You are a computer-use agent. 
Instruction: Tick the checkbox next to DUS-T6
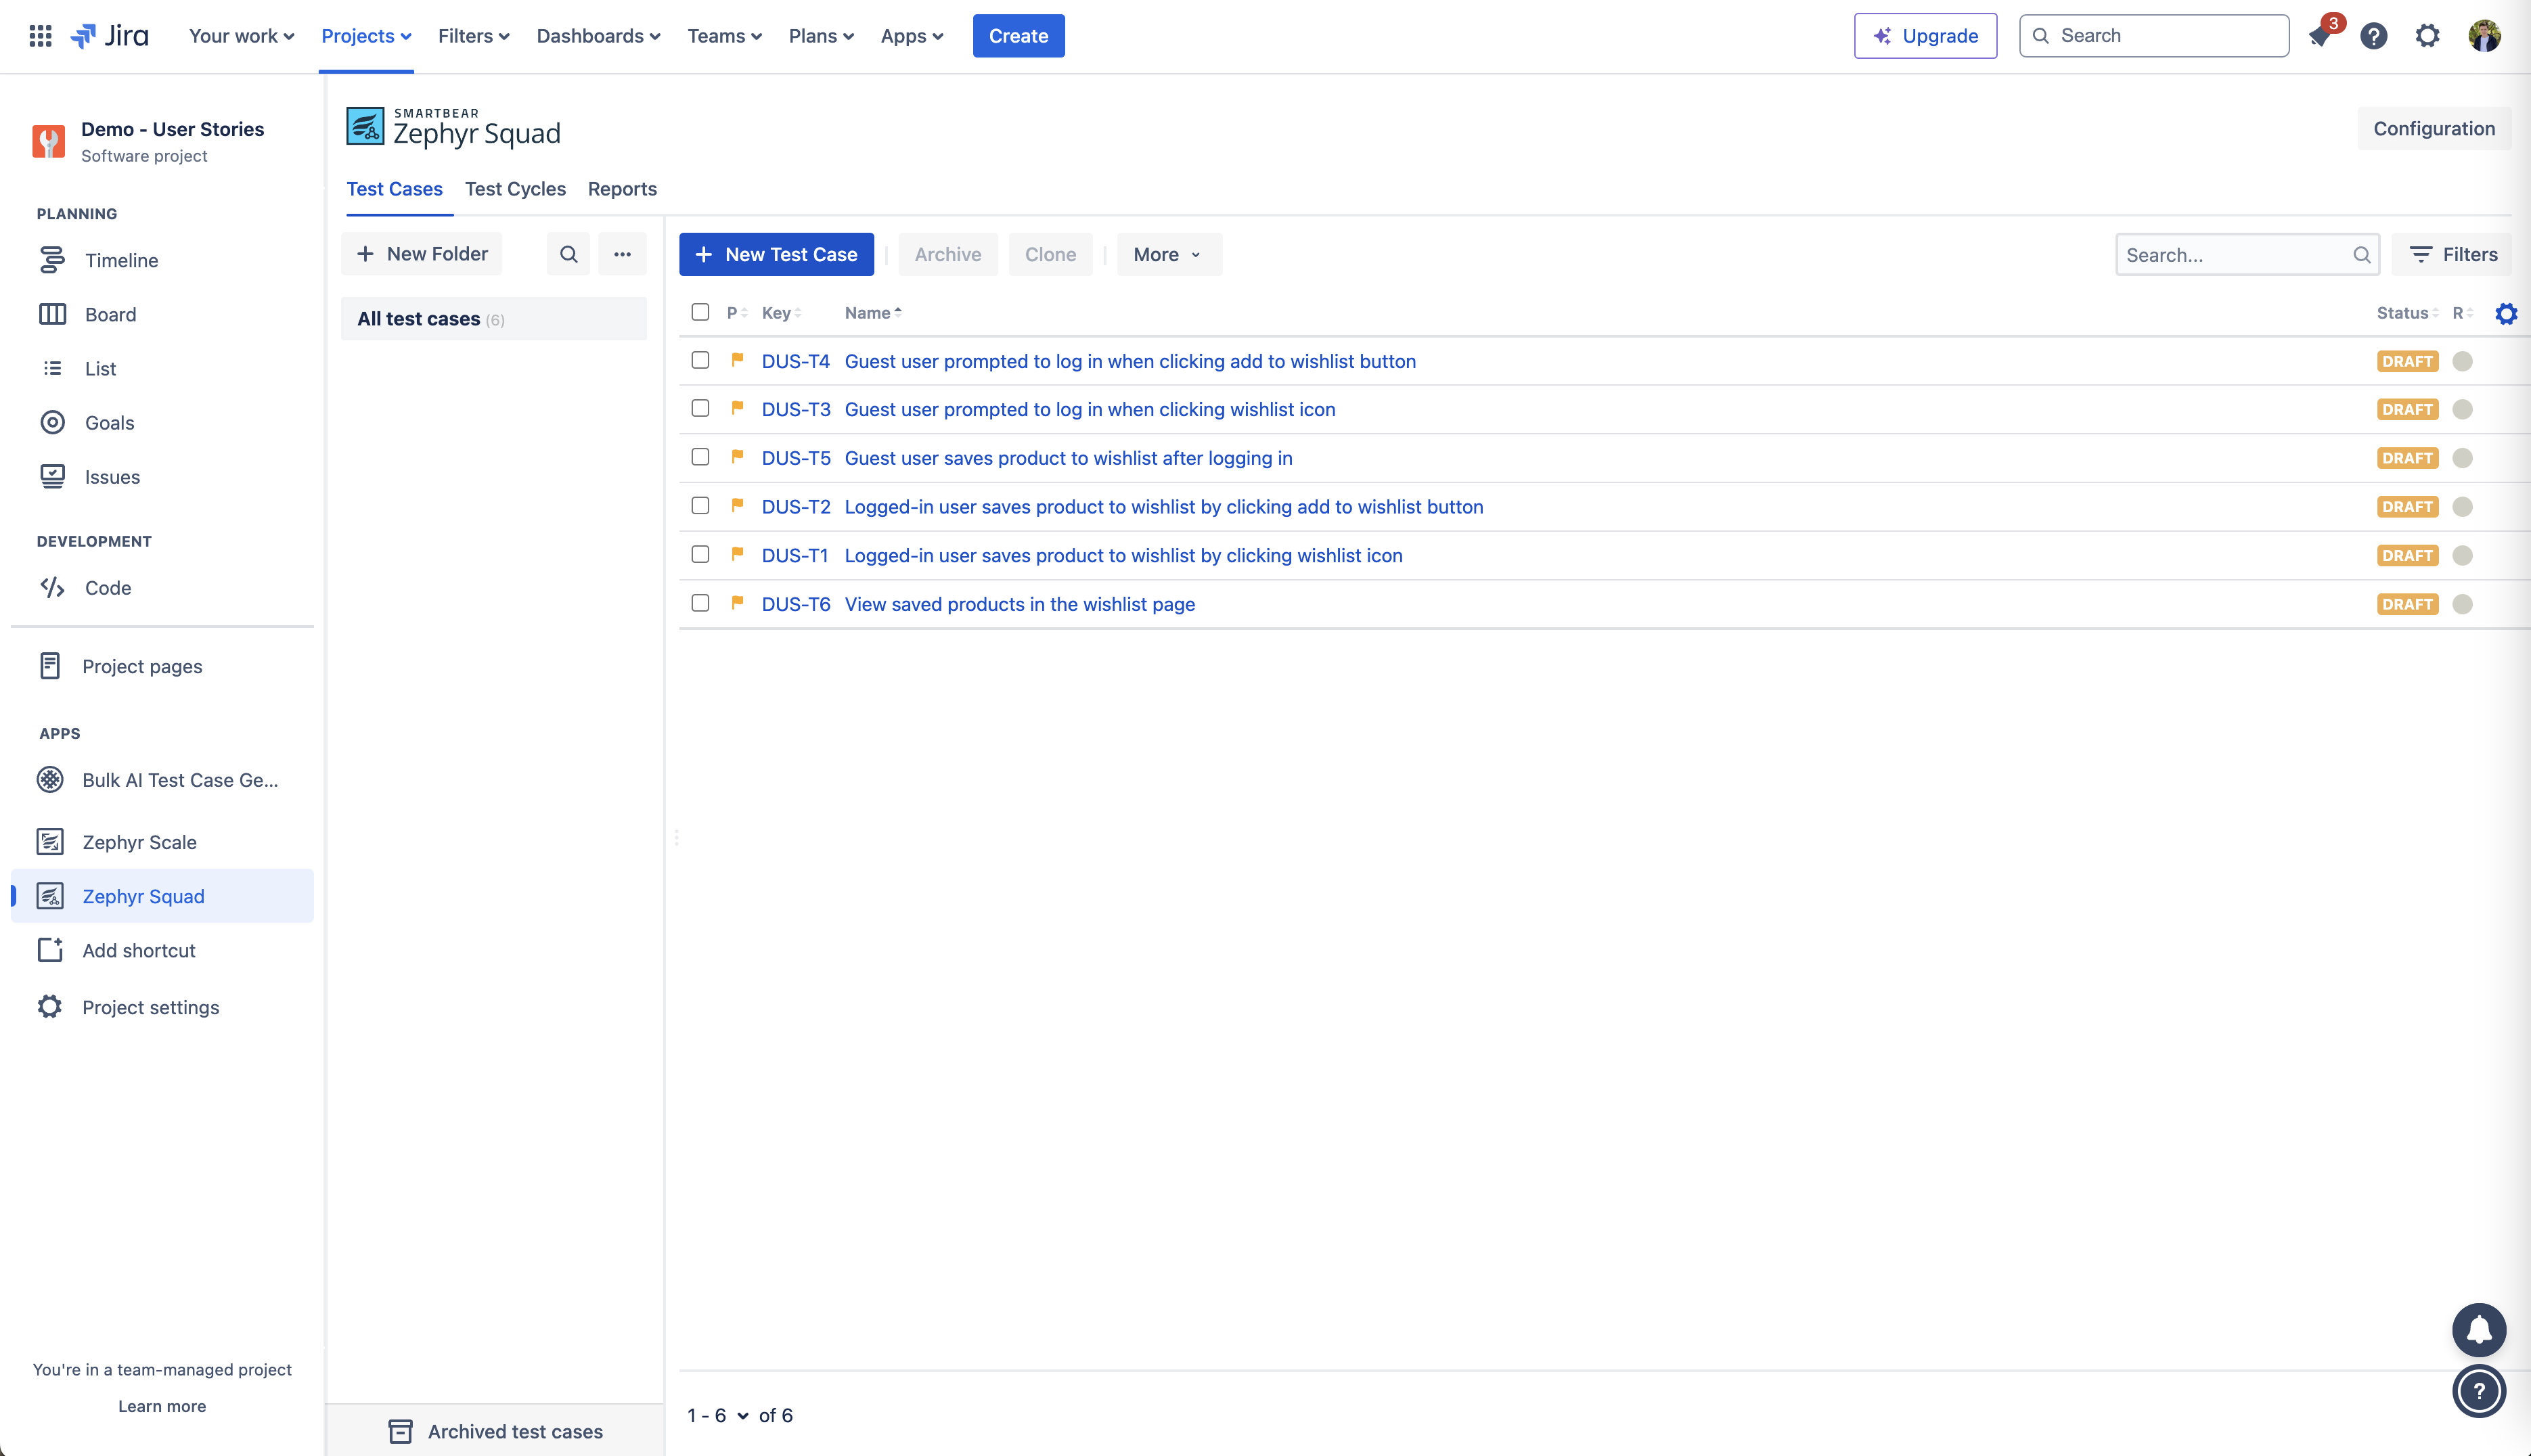click(700, 604)
